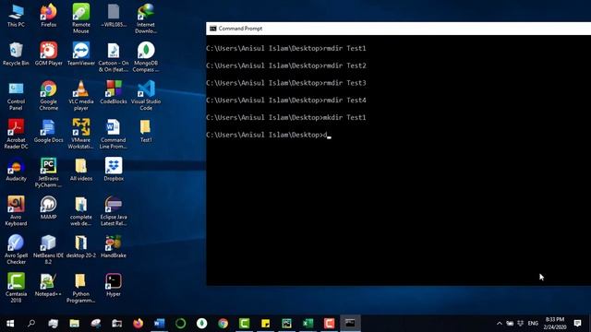Screen dimensions: 591x332
Task: Open taskbar search magnifier
Action: point(31,324)
